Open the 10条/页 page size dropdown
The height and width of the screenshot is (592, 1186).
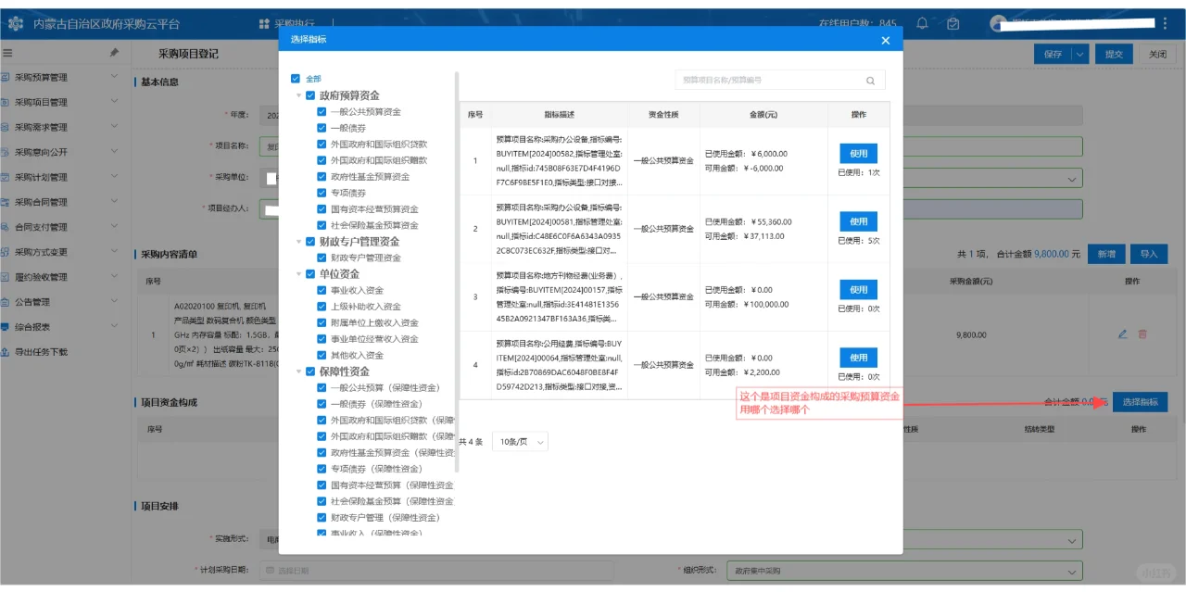coord(520,442)
